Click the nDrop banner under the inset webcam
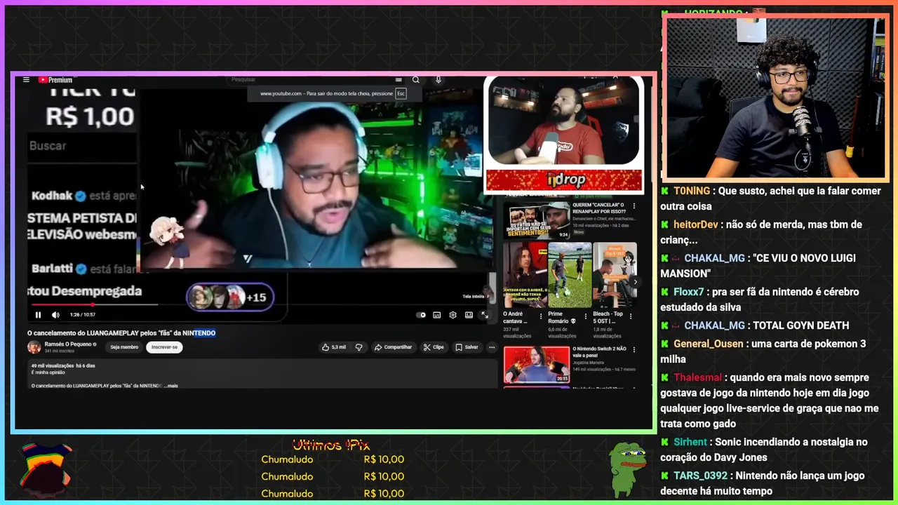Image resolution: width=898 pixels, height=505 pixels. point(563,180)
